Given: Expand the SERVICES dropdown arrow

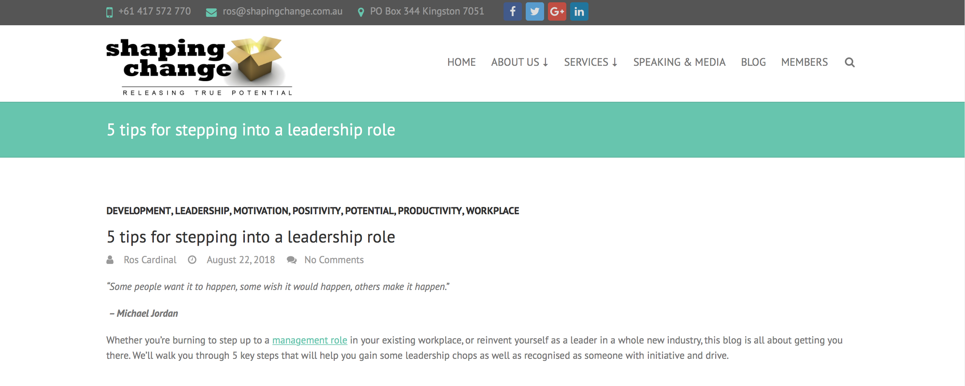Looking at the screenshot, I should click(x=615, y=62).
